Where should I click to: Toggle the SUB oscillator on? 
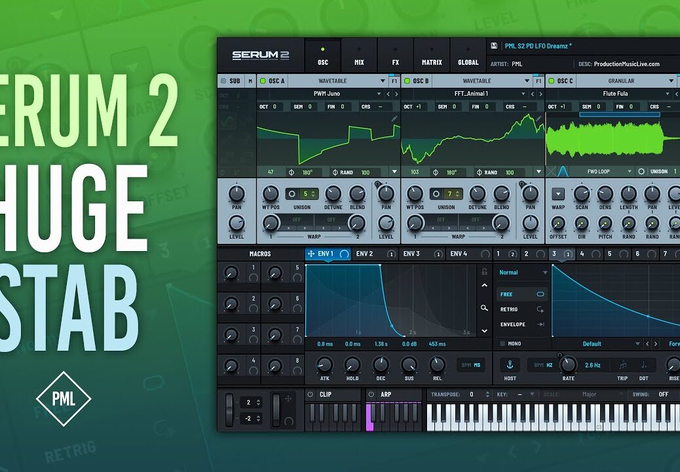click(x=224, y=81)
